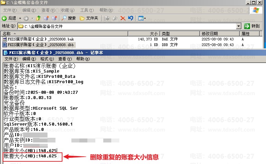Select the _20250808.bak file

[x=41, y=39]
